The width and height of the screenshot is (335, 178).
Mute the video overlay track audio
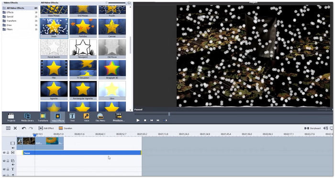click(x=13, y=165)
